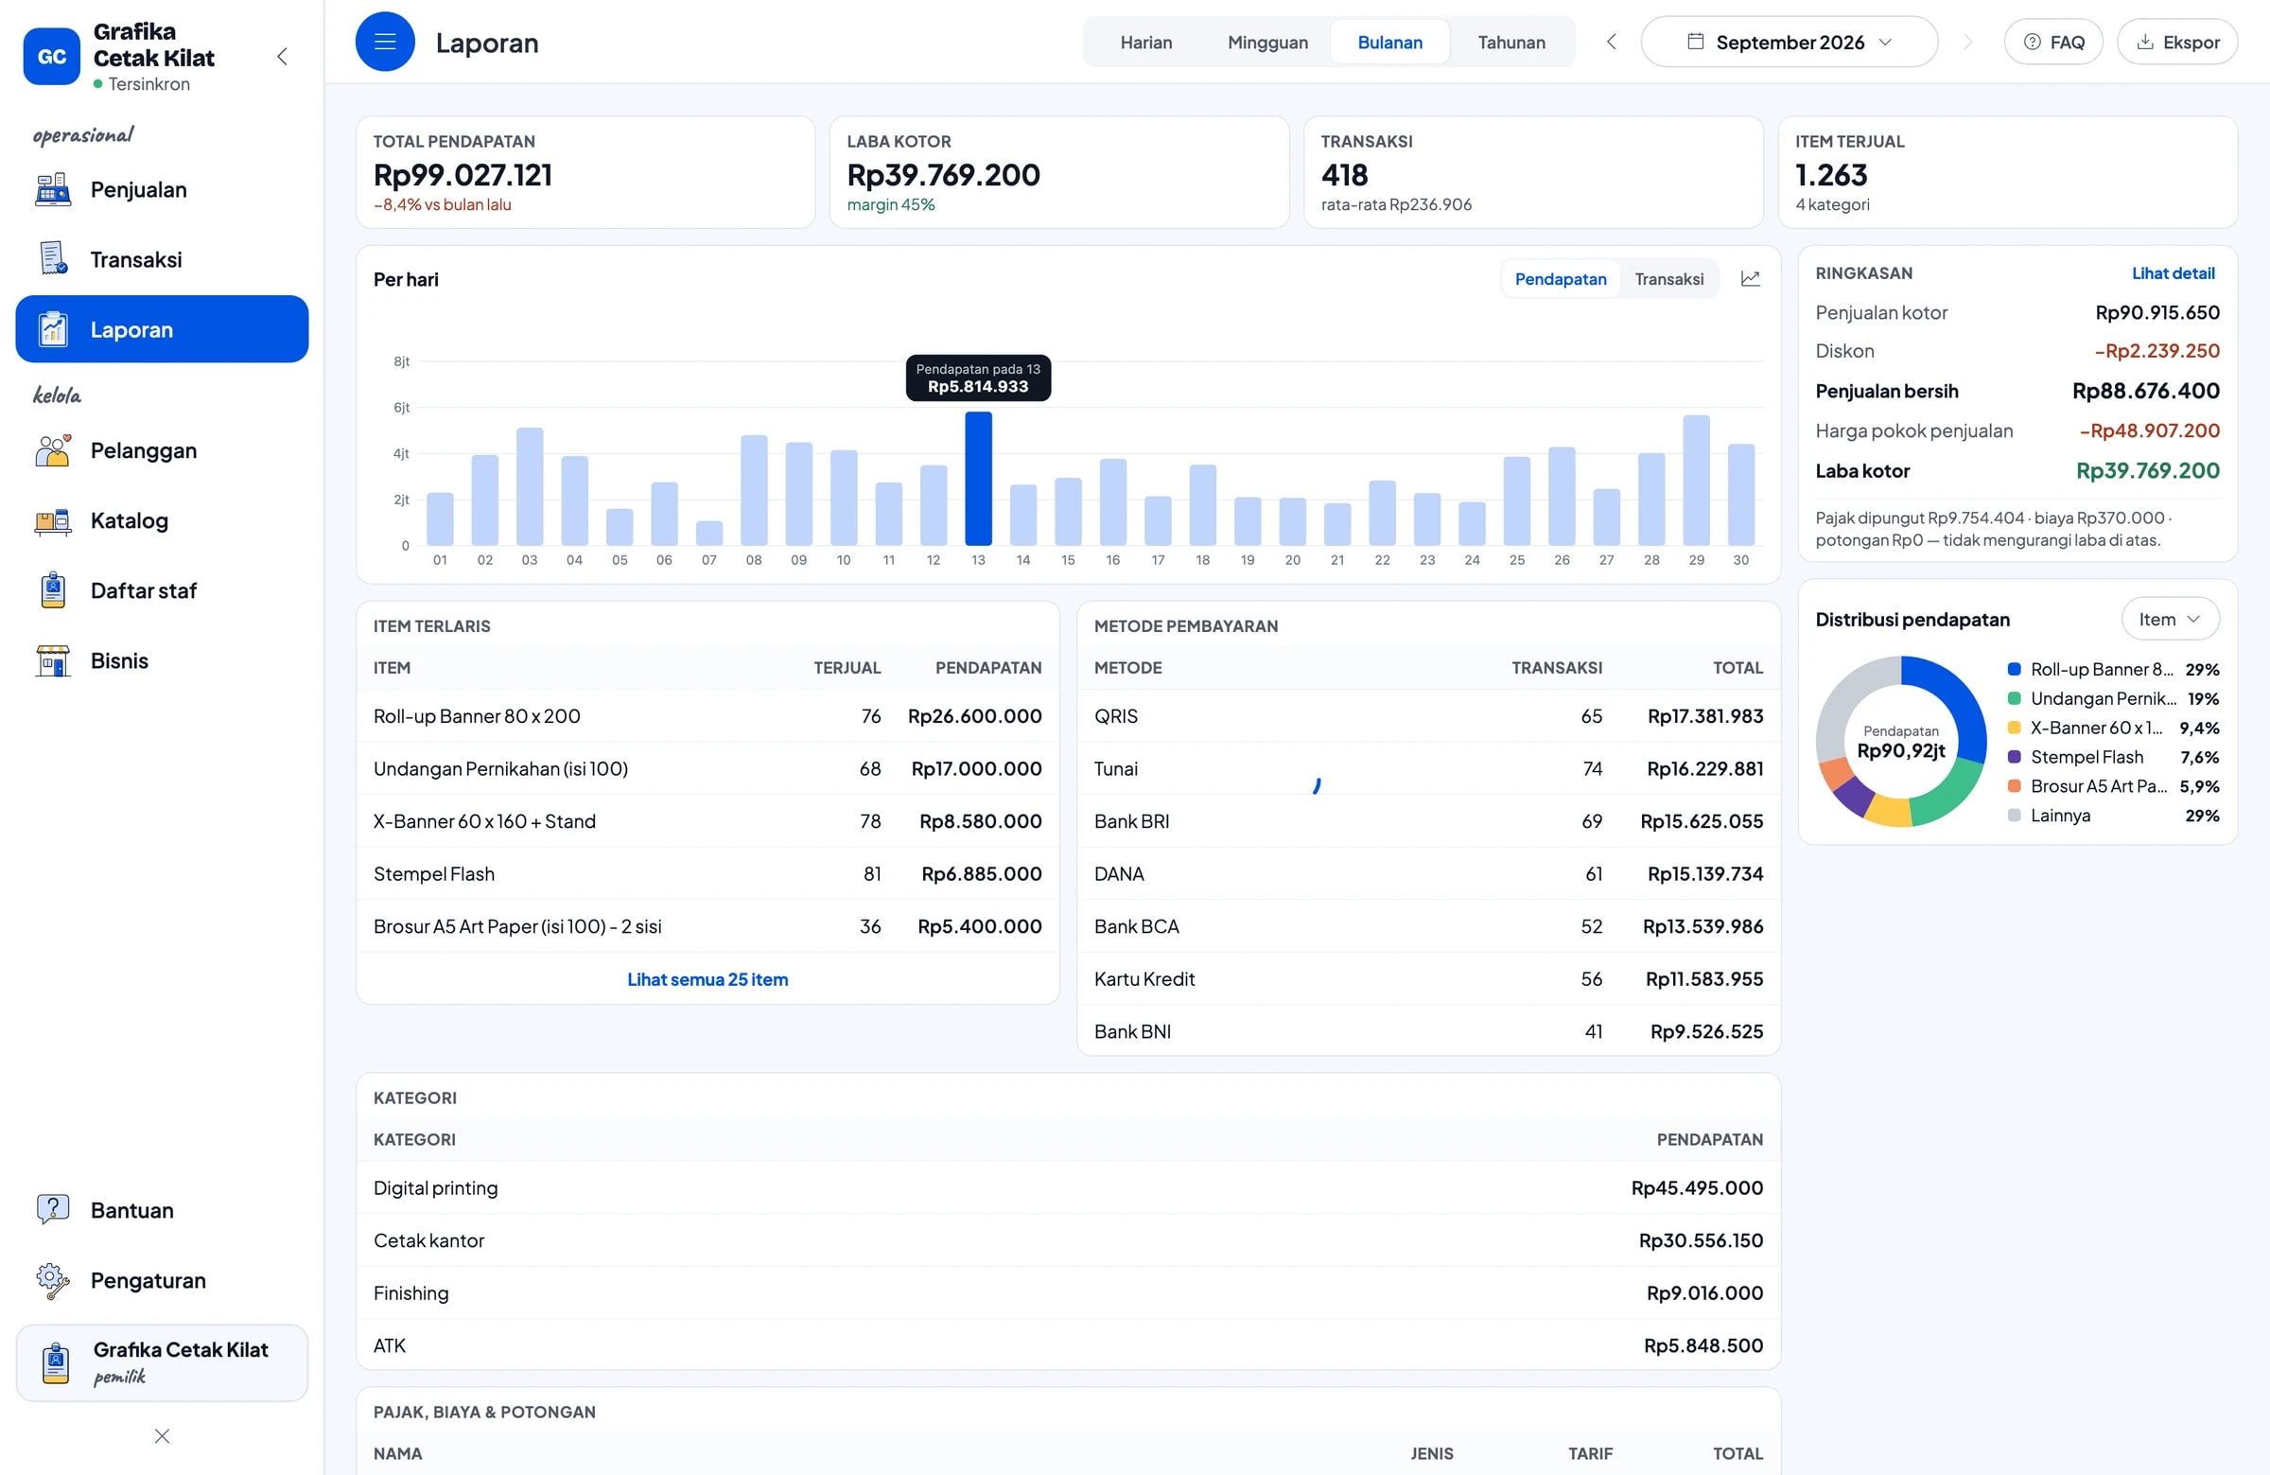Open the FAQ button

click(2053, 42)
